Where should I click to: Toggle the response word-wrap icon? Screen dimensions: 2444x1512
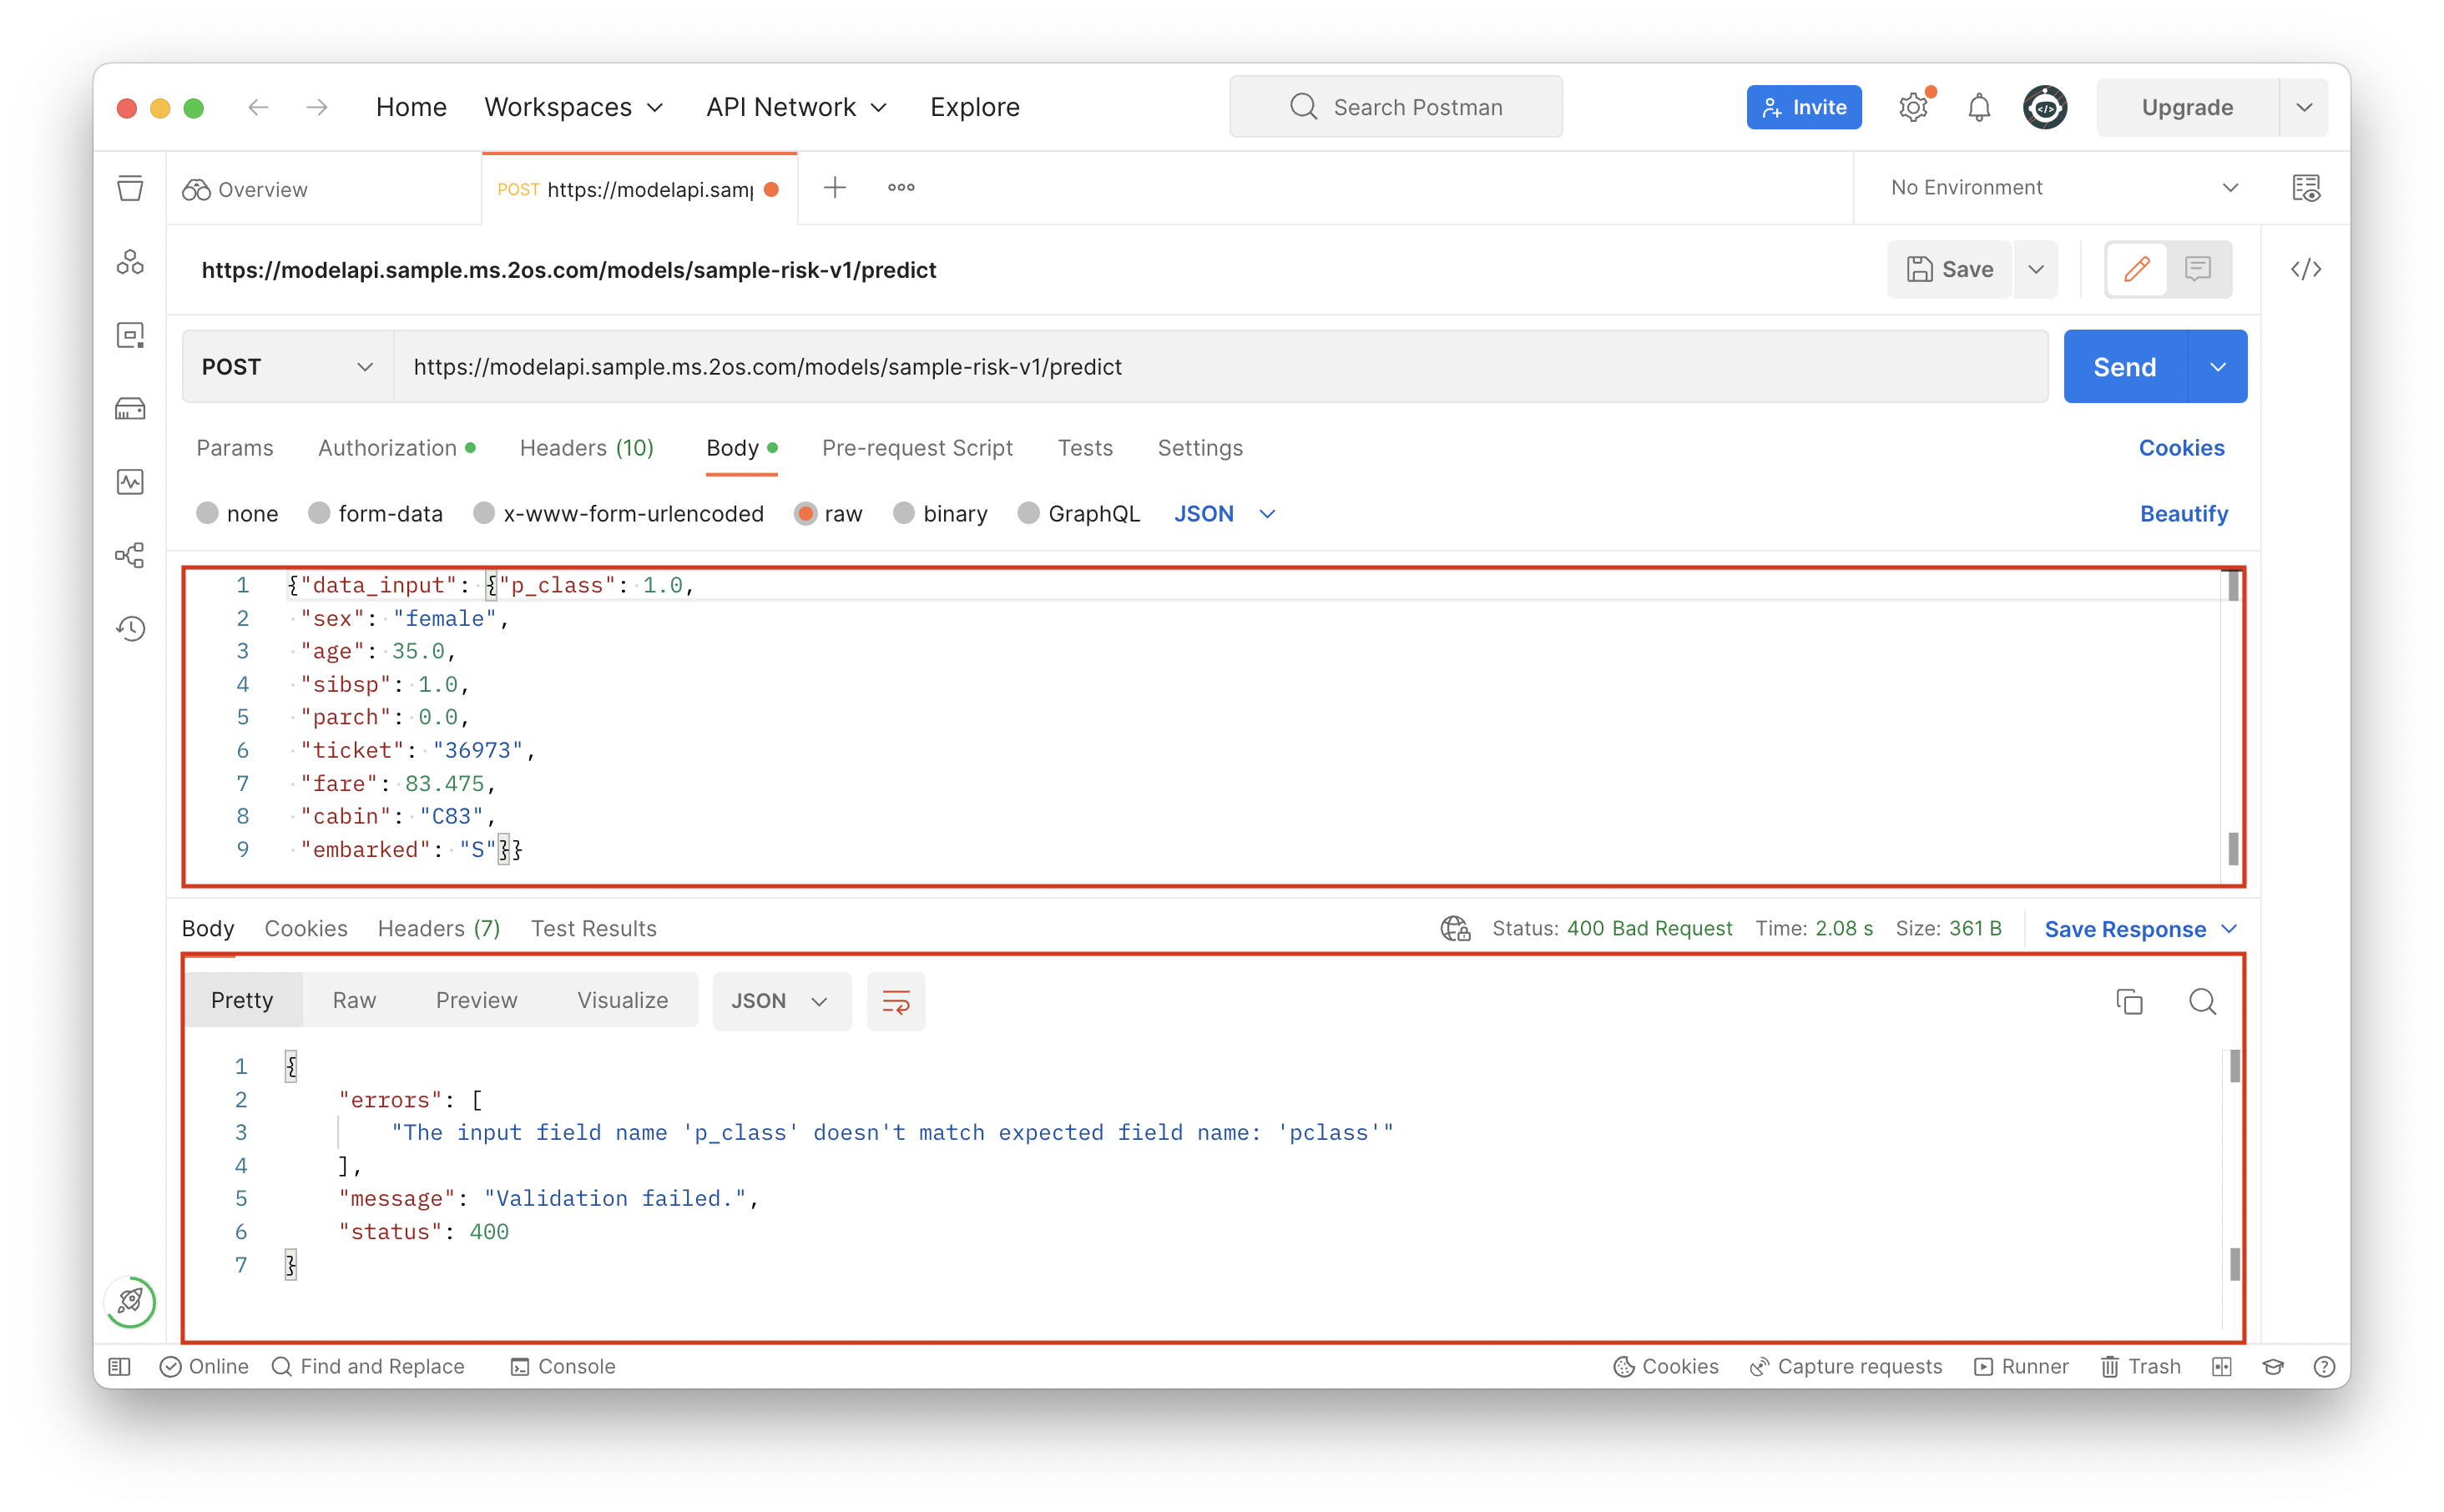[x=895, y=1001]
